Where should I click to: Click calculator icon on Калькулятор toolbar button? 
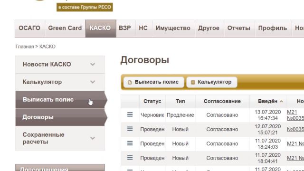pos(193,82)
